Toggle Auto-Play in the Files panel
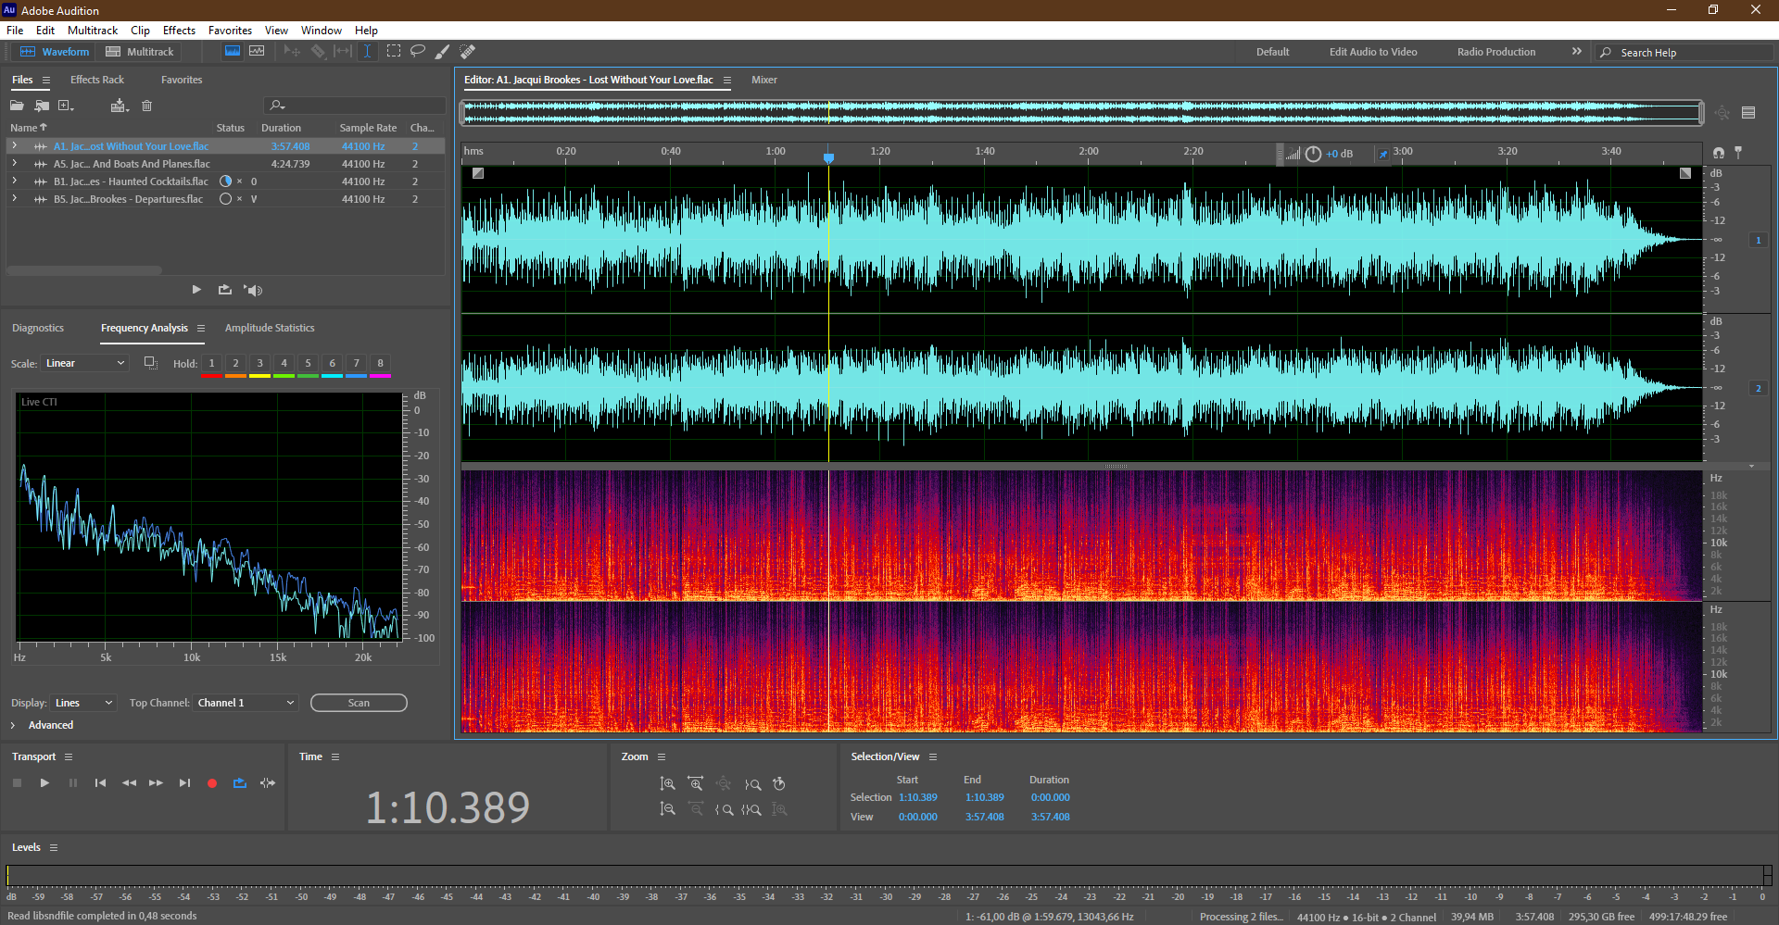Screen dimensions: 1779x925 tap(253, 290)
